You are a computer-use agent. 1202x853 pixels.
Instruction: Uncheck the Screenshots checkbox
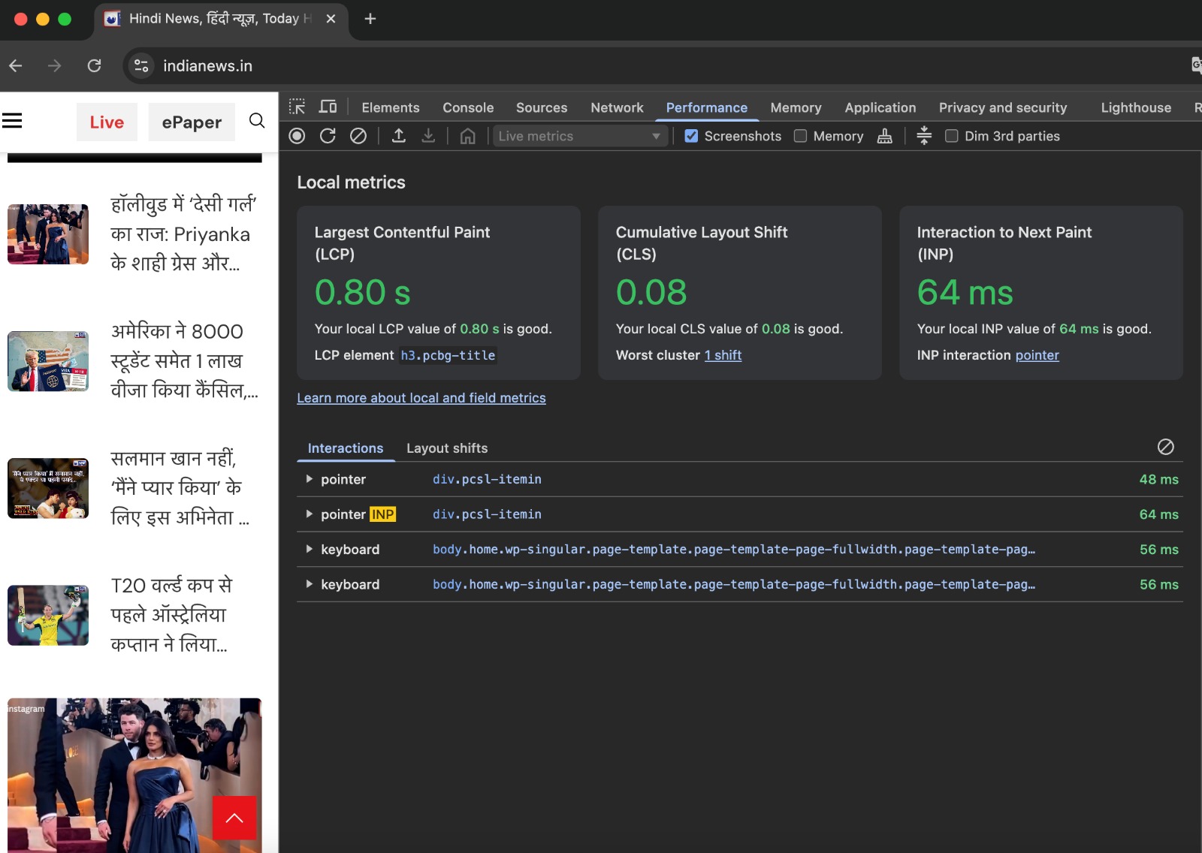691,136
